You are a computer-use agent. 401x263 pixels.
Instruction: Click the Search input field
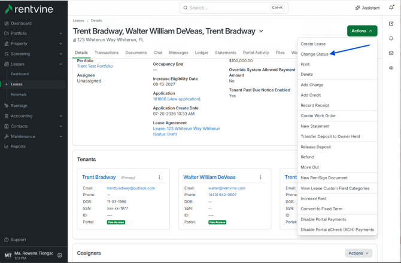234,8
